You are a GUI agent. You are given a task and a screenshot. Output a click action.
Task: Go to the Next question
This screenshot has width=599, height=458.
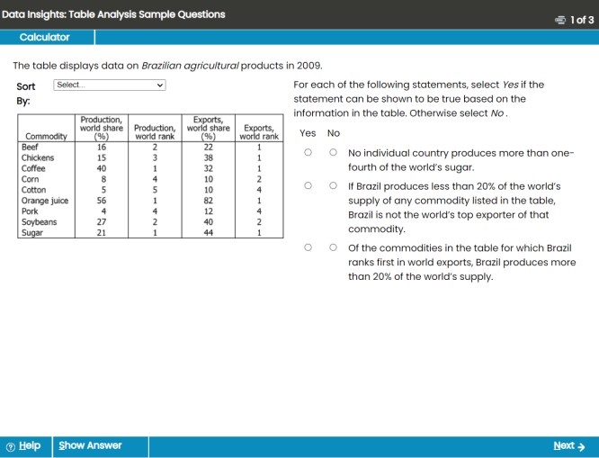pyautogui.click(x=568, y=445)
